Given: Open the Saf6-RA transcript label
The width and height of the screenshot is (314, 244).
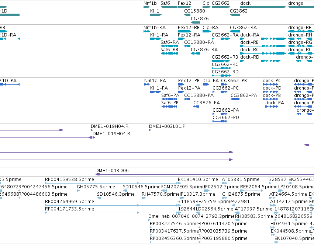Looking at the screenshot, I should 170,42.
